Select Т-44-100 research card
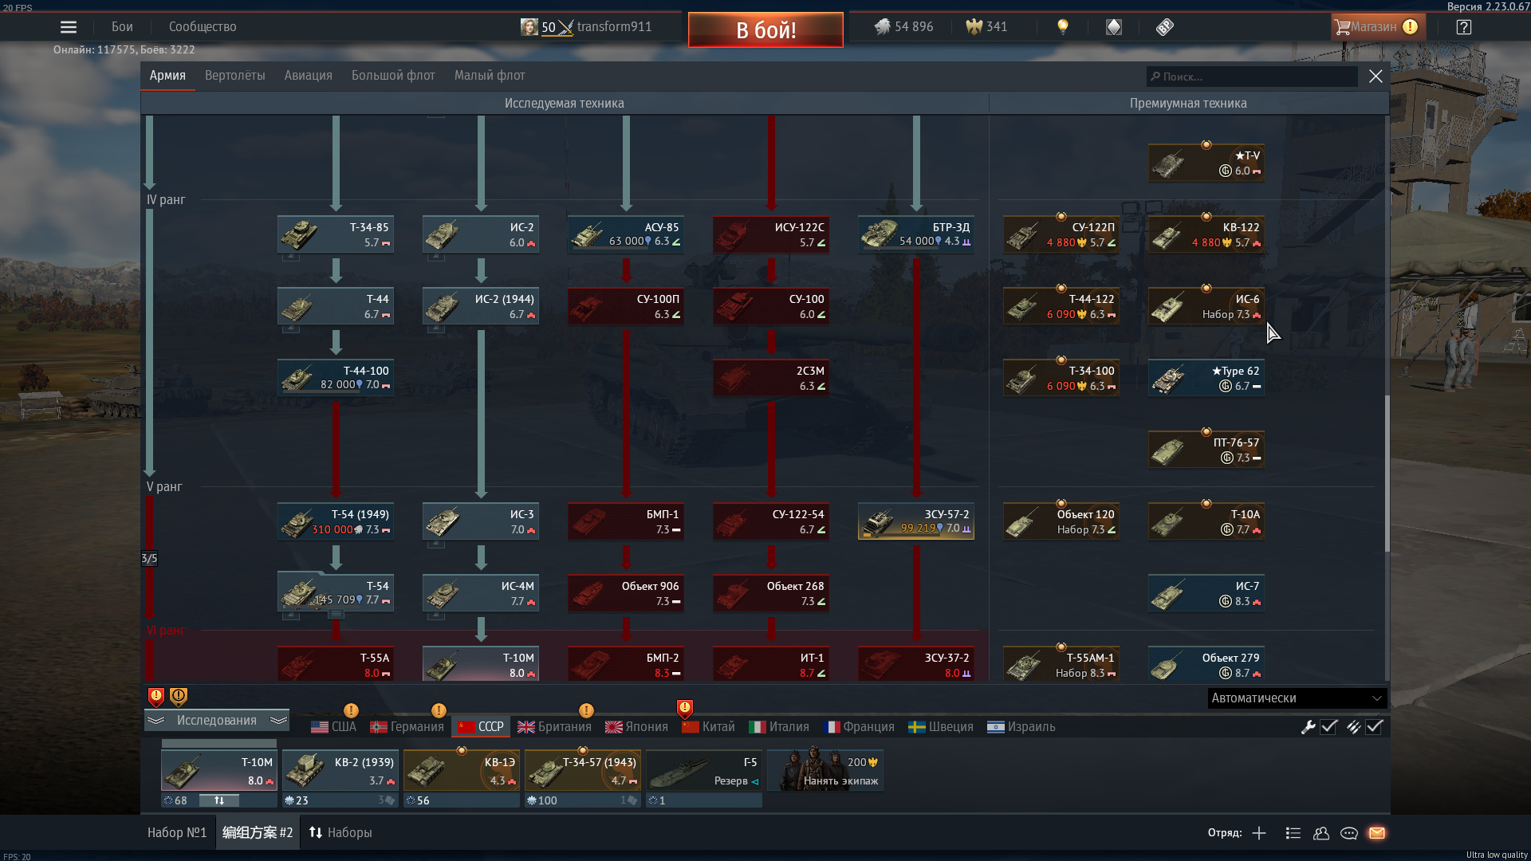The height and width of the screenshot is (861, 1531). (336, 378)
